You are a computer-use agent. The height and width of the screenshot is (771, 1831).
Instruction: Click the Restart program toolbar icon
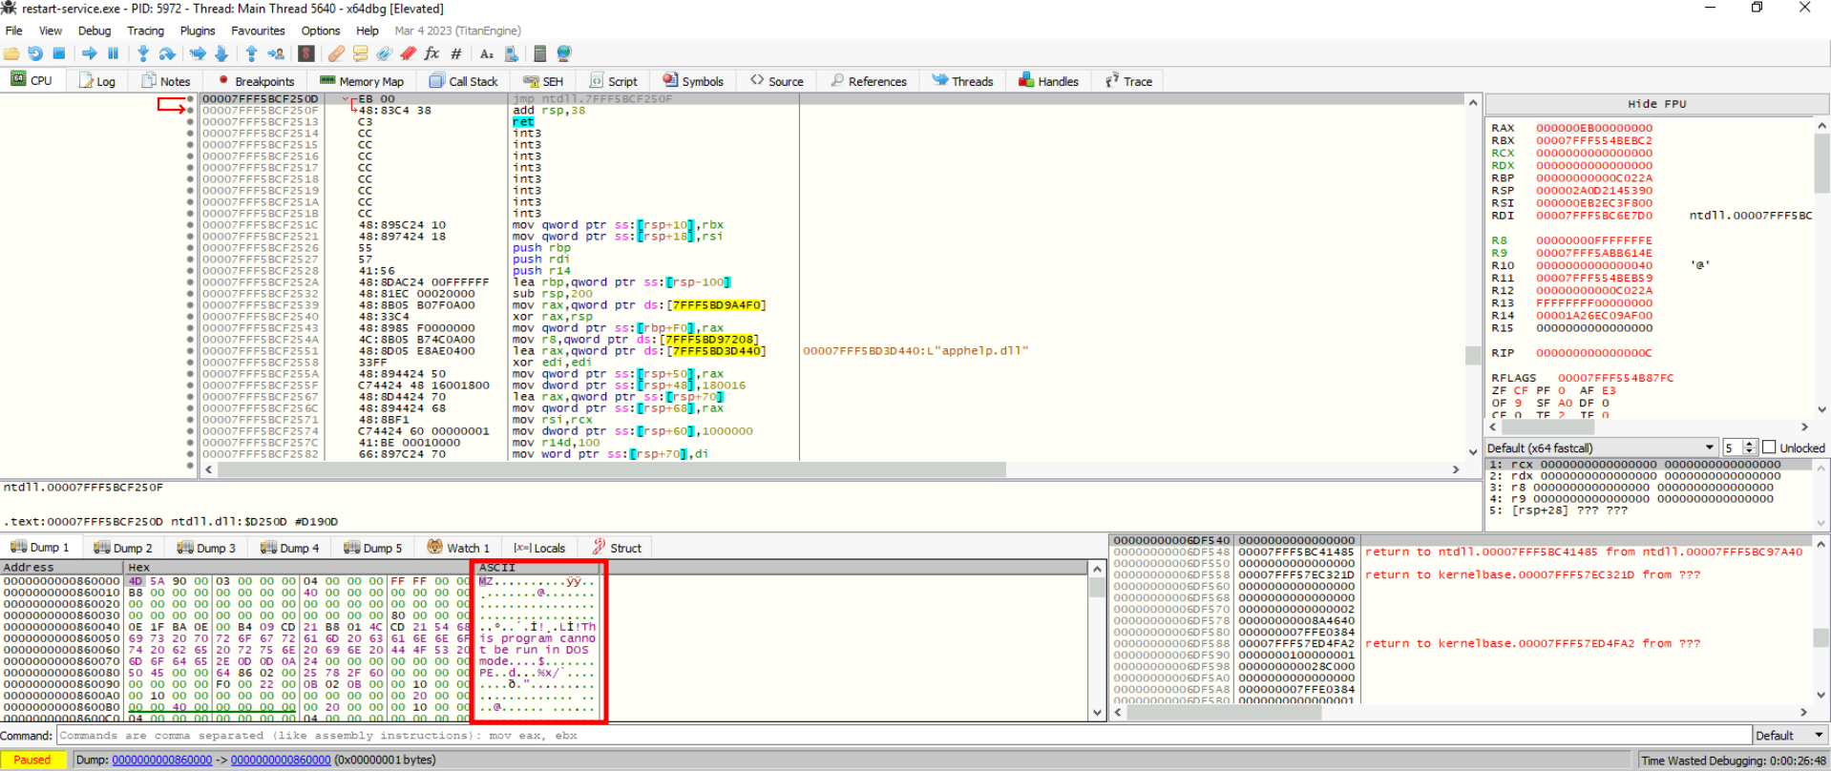(x=35, y=53)
